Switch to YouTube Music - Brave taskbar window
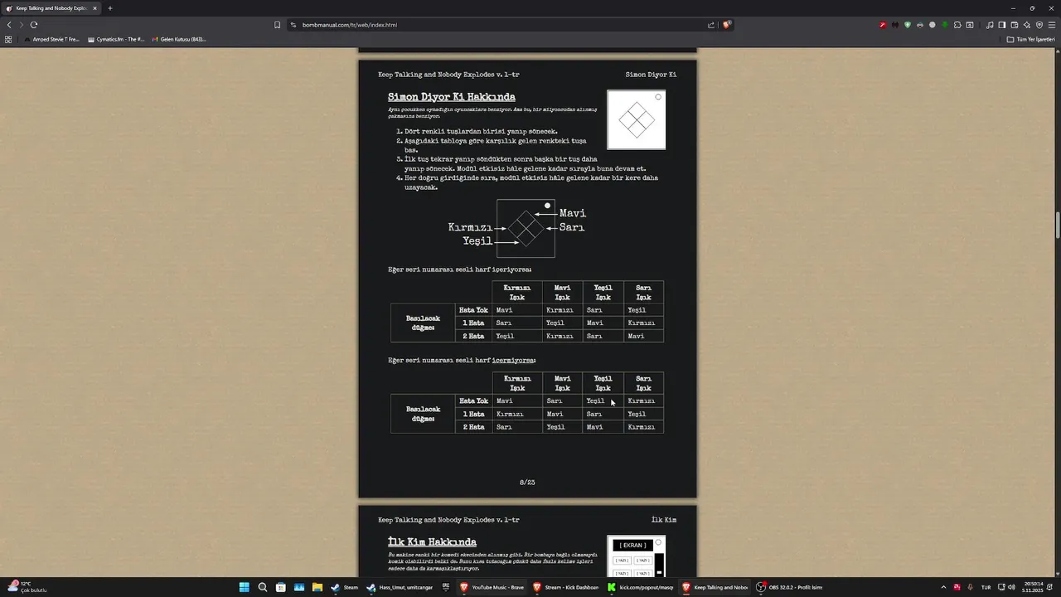Screen dimensions: 1061x597 [x=493, y=587]
